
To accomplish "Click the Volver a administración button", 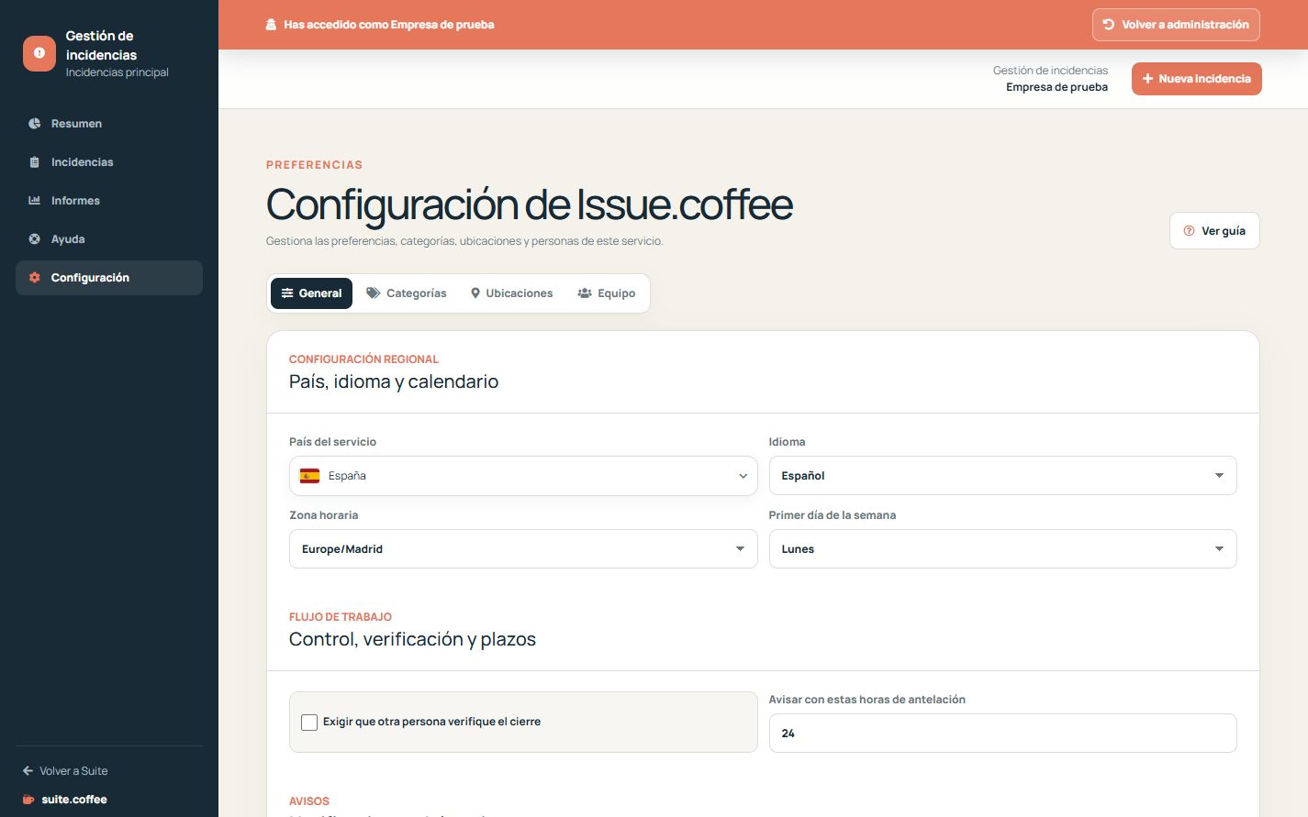I will 1176,25.
